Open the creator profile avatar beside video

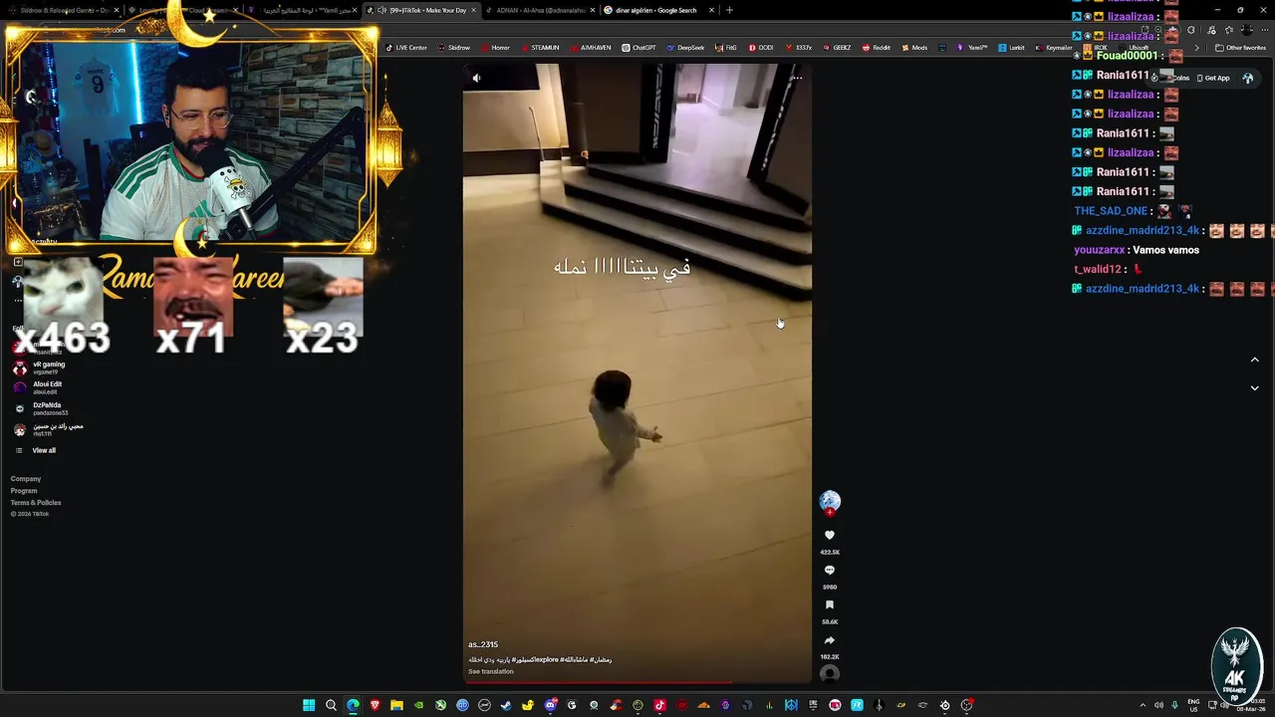pyautogui.click(x=830, y=501)
